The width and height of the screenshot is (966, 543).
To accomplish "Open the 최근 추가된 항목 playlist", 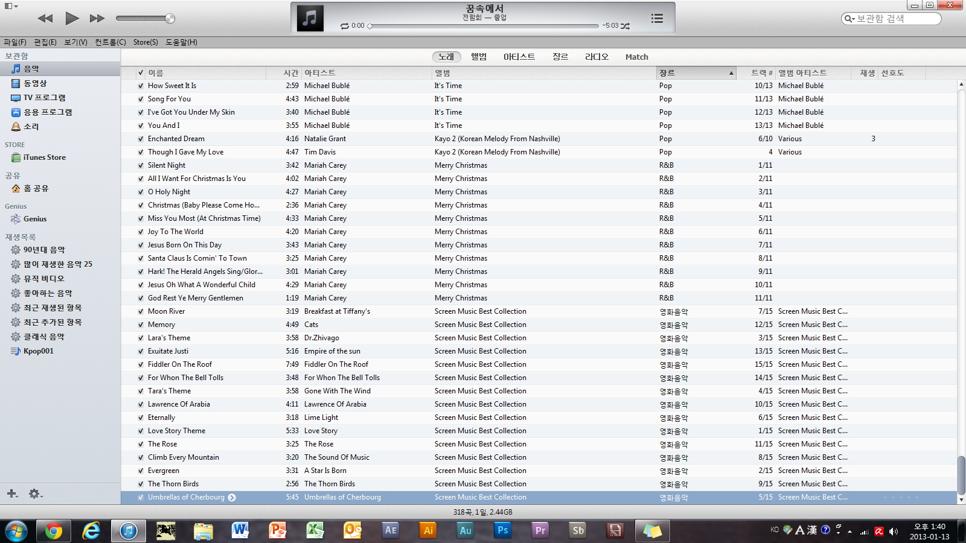I will 60,322.
